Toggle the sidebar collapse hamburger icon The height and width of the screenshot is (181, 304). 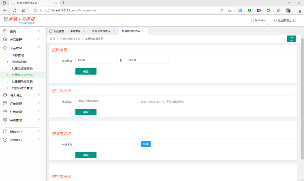pyautogui.click(x=51, y=20)
